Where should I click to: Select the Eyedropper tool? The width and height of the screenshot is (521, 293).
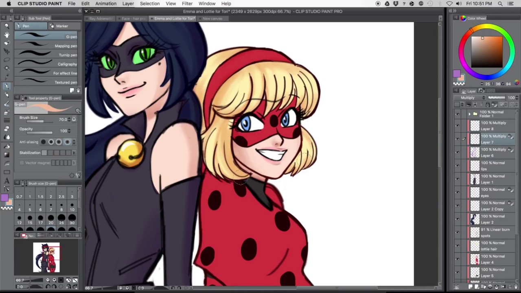[x=7, y=77]
